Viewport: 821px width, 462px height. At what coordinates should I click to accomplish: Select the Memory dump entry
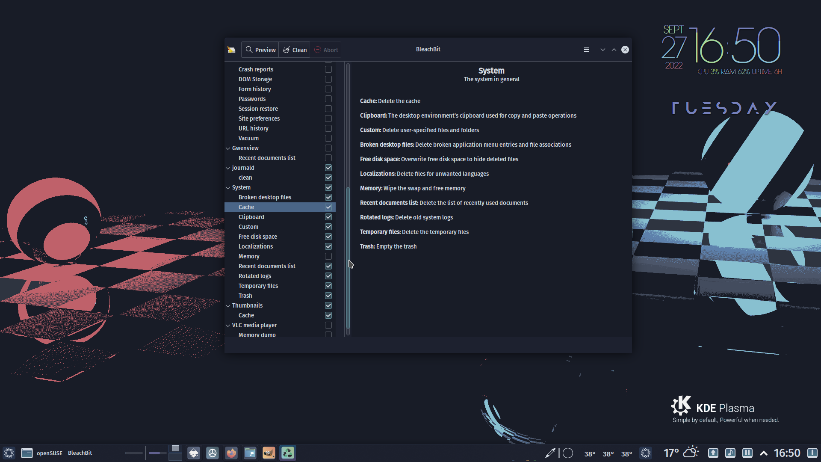(280, 335)
